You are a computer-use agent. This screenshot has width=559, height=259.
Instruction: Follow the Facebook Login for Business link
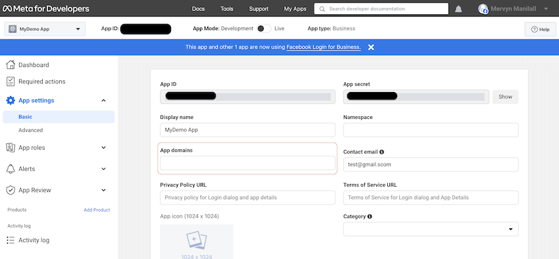click(324, 47)
